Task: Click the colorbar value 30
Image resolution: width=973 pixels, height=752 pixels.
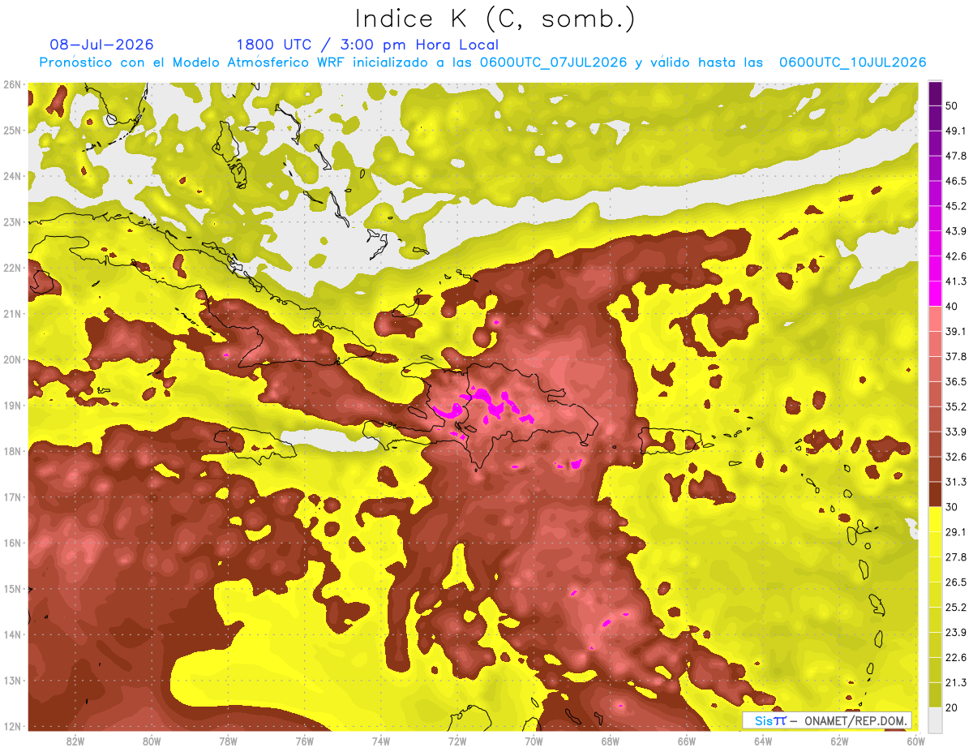Action: click(953, 507)
